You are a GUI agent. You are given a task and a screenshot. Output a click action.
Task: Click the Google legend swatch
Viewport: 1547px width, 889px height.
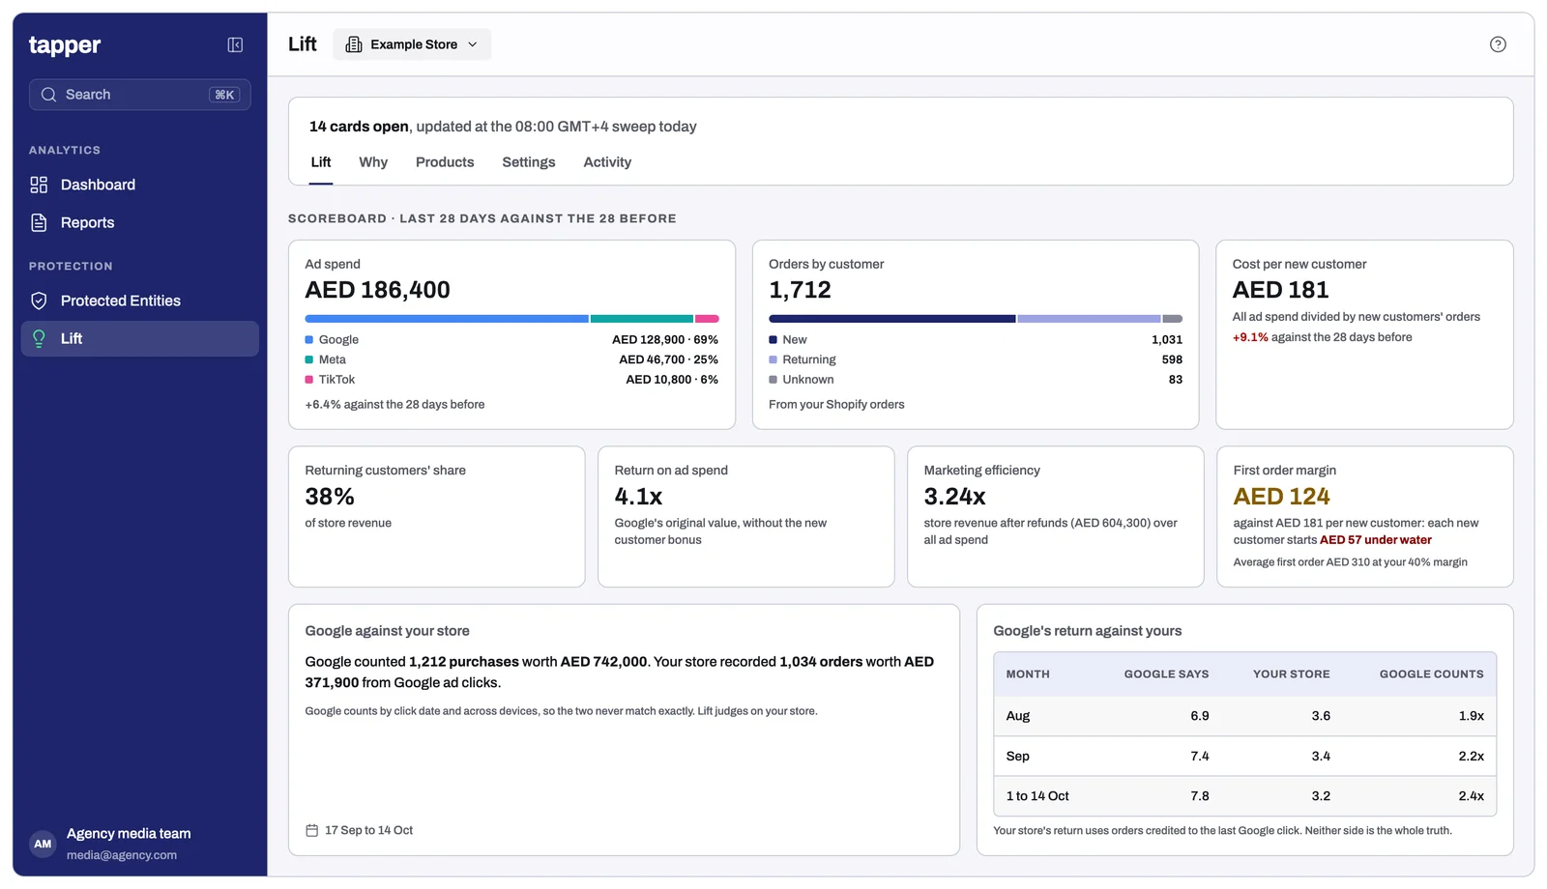309,339
